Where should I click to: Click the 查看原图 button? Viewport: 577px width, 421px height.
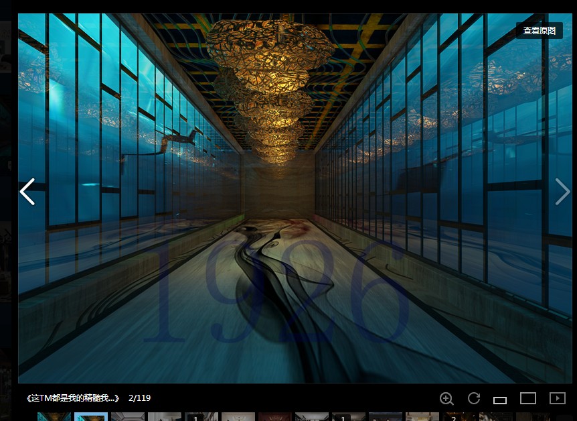539,31
